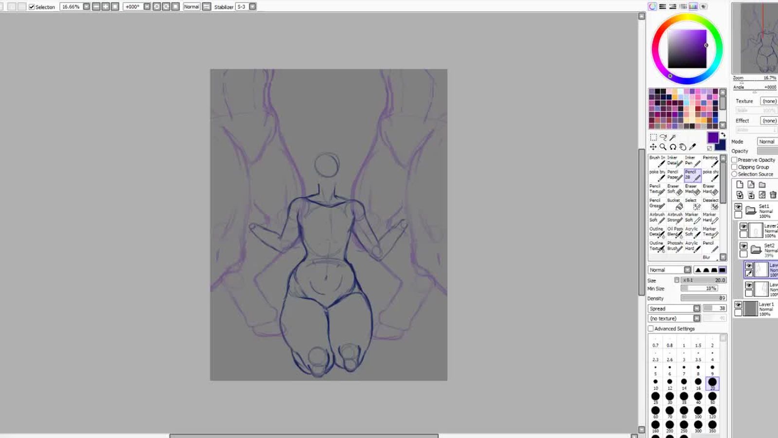Select the Selection Source radio button
The width and height of the screenshot is (778, 438).
click(x=734, y=174)
